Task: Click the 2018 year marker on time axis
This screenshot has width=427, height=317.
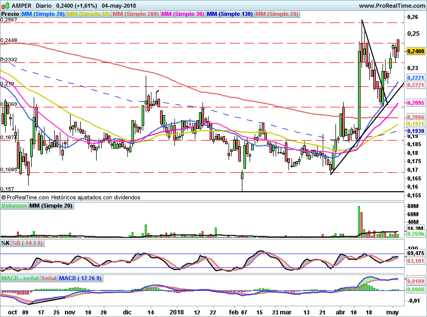Action: click(x=177, y=312)
